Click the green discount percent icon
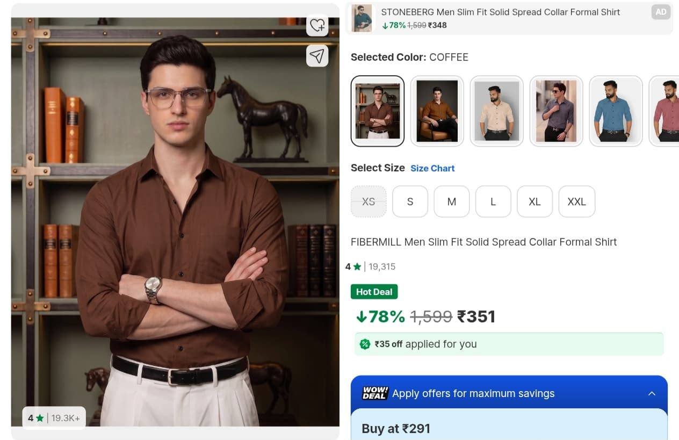This screenshot has width=679, height=440. [365, 344]
